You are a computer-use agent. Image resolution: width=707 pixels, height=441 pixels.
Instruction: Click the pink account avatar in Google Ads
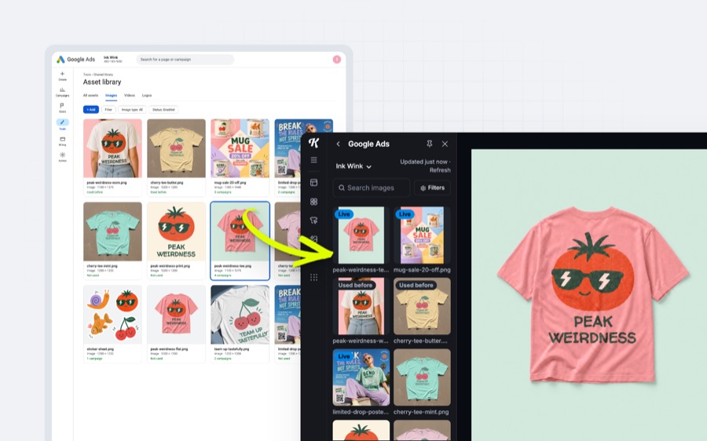337,60
